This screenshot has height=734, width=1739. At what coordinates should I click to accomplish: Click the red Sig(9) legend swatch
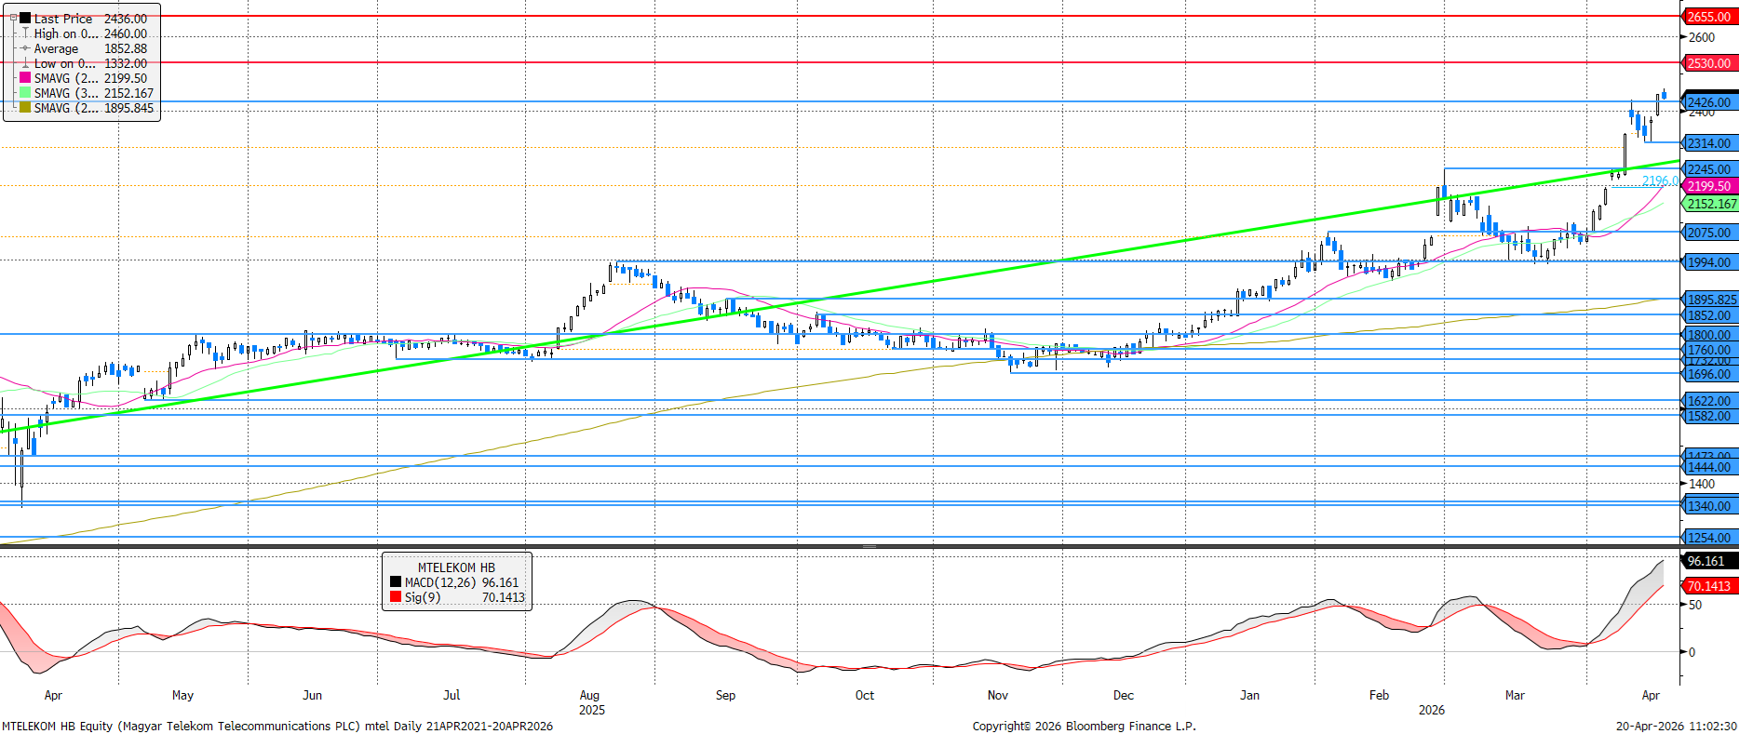[396, 597]
